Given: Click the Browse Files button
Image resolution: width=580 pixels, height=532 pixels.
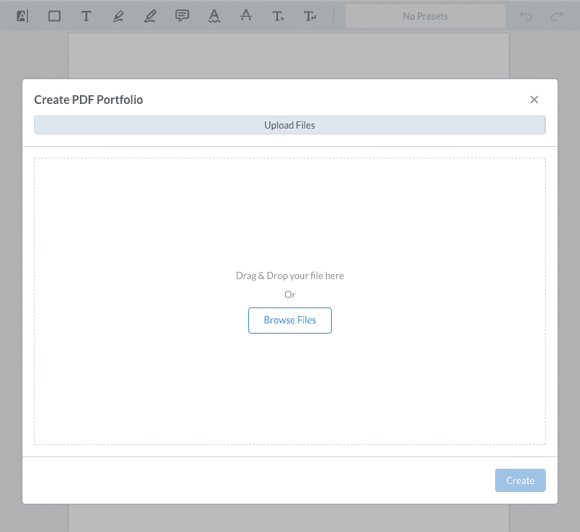Looking at the screenshot, I should (x=290, y=320).
